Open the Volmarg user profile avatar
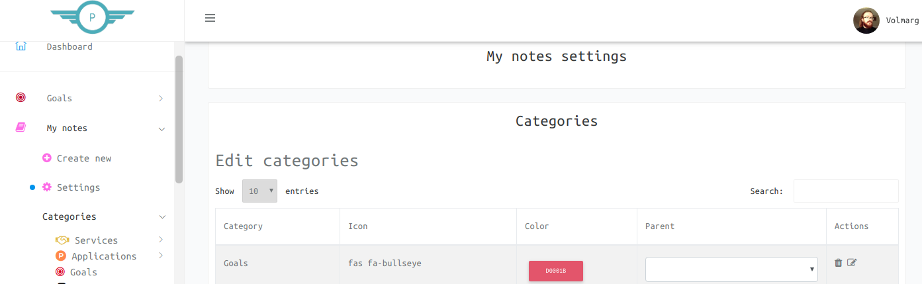Screen dimensions: 922x284 (x=866, y=21)
